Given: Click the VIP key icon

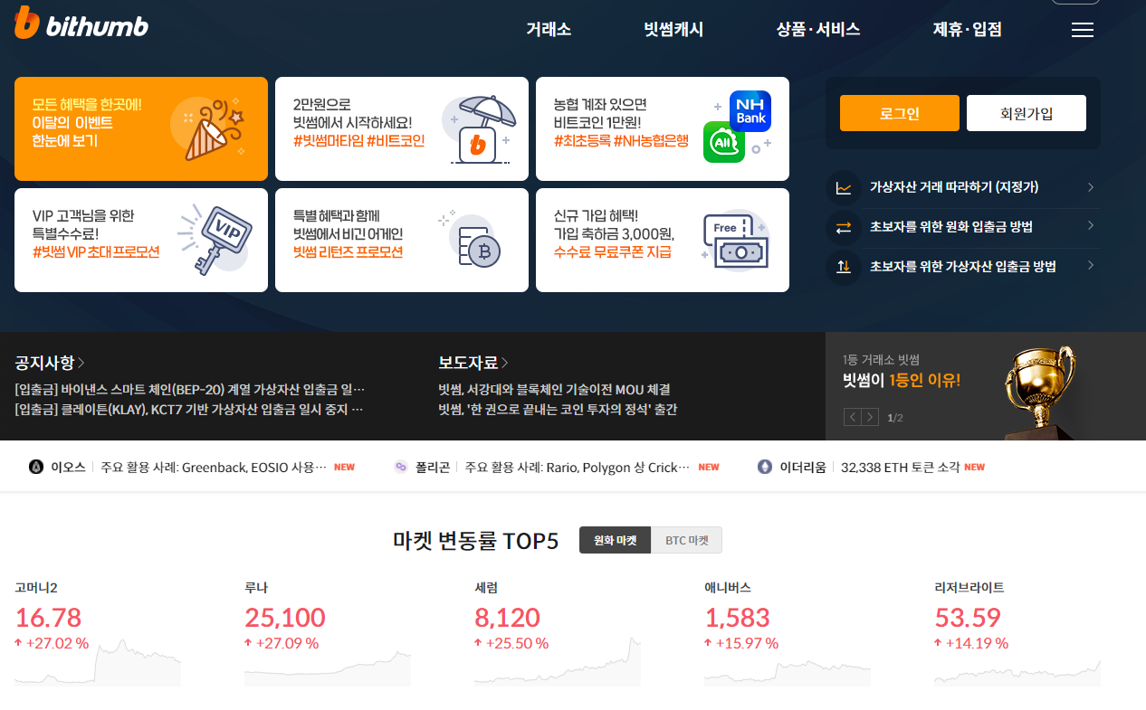Looking at the screenshot, I should point(215,240).
